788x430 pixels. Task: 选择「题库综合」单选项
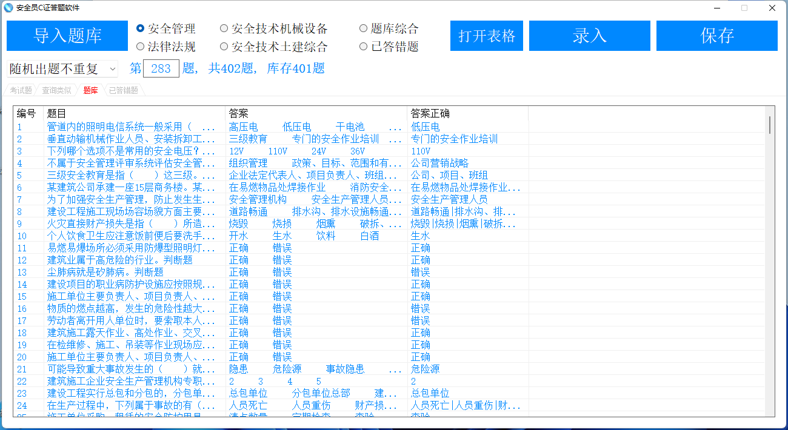coord(362,28)
